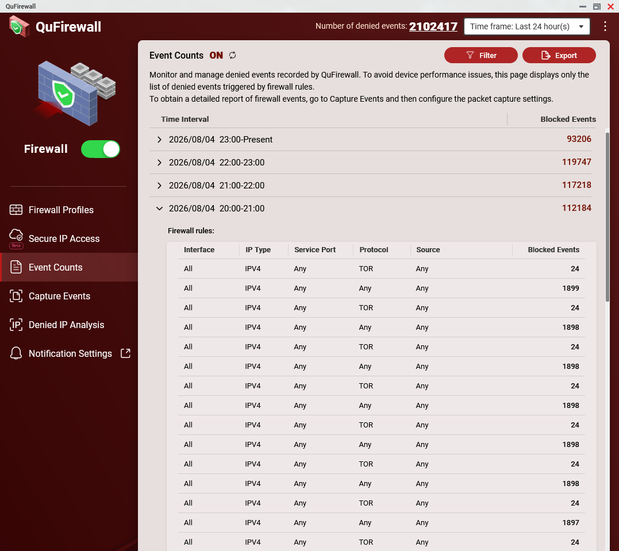Open Notification Settings
Screen dimensions: 619x551
[70, 354]
